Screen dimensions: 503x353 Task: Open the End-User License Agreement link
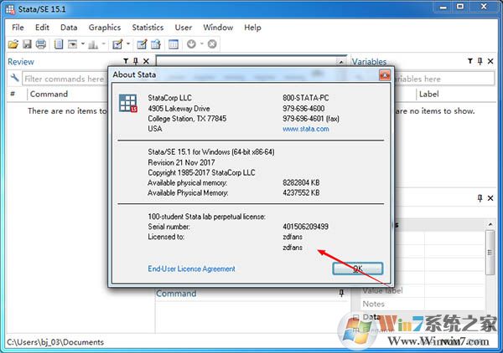coord(191,269)
